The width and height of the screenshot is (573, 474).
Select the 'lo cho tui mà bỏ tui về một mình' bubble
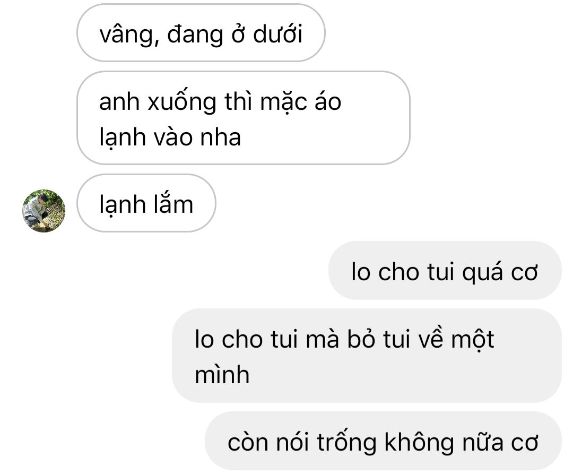tap(367, 356)
